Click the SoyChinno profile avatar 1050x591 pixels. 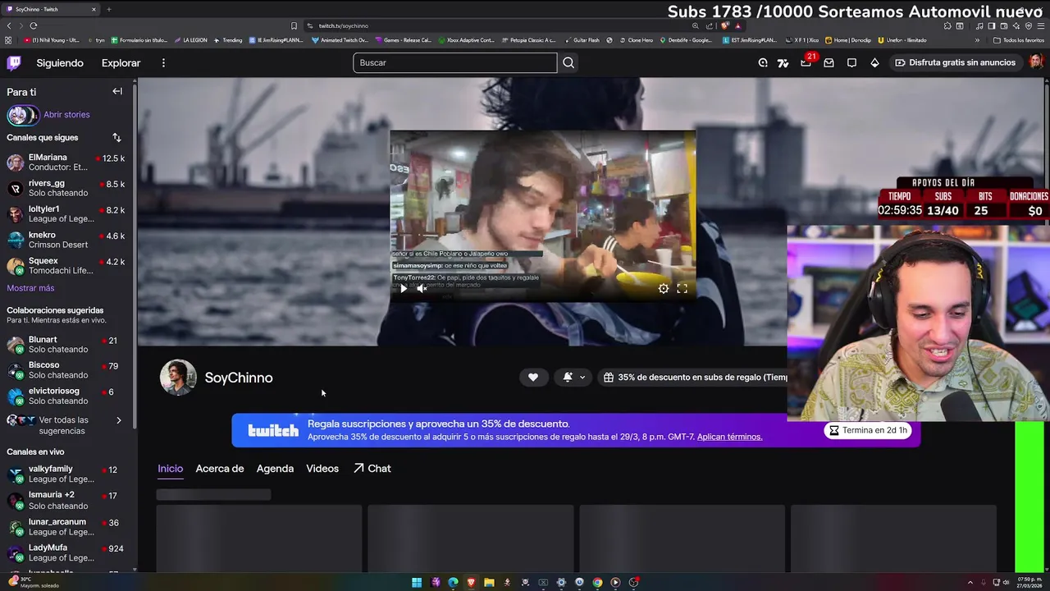tap(178, 378)
